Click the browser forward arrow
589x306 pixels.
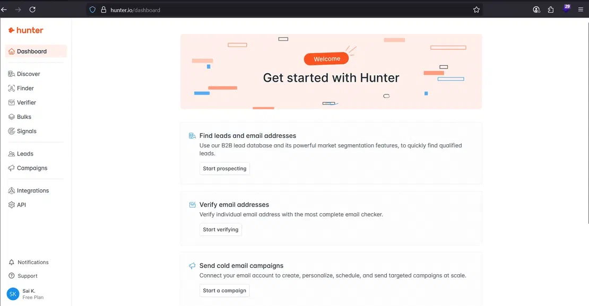click(x=18, y=10)
